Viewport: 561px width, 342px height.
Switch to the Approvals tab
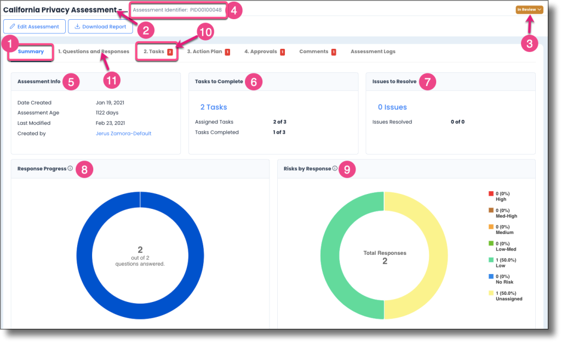(261, 51)
